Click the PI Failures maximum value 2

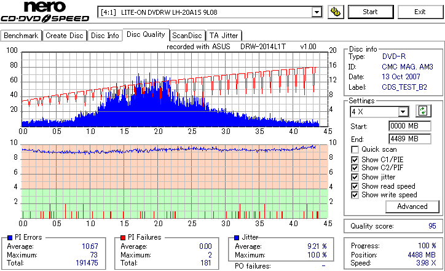tap(210, 255)
